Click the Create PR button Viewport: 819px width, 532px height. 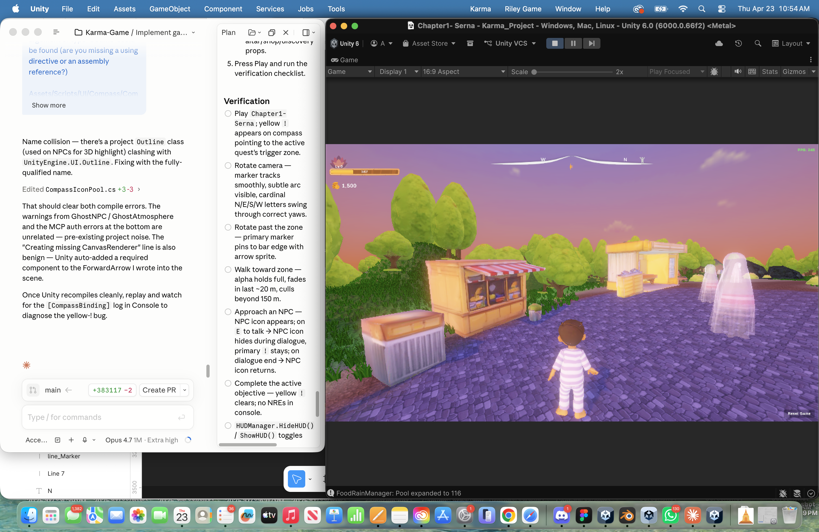pyautogui.click(x=159, y=390)
